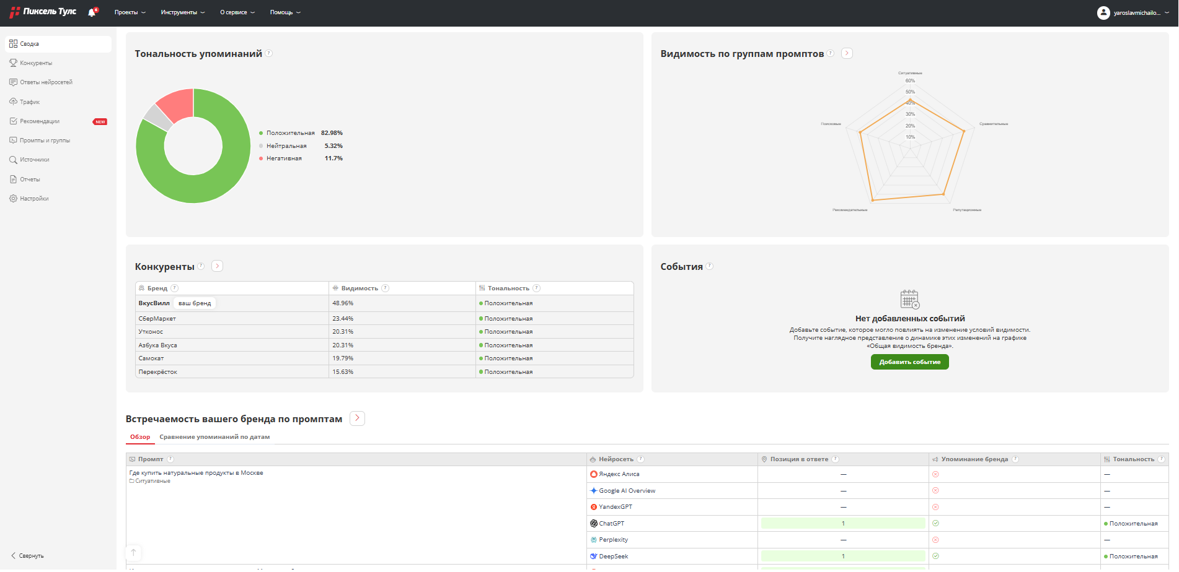Expand Конкуренты section with arrow button

click(x=217, y=266)
